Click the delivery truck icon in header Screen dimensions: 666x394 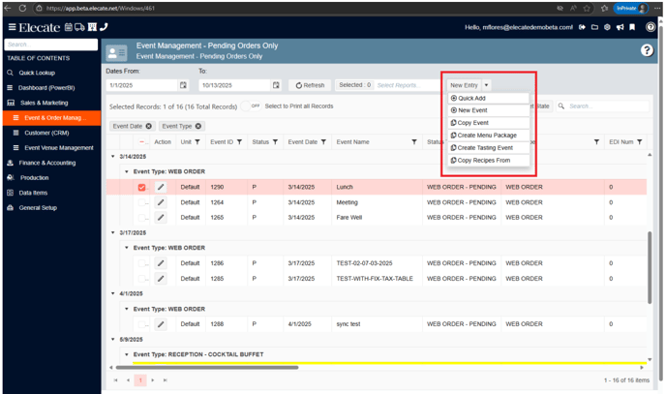[79, 27]
